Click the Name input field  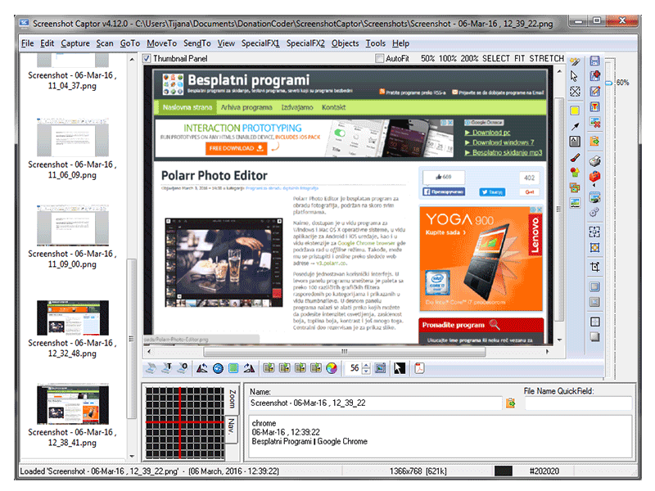point(376,403)
